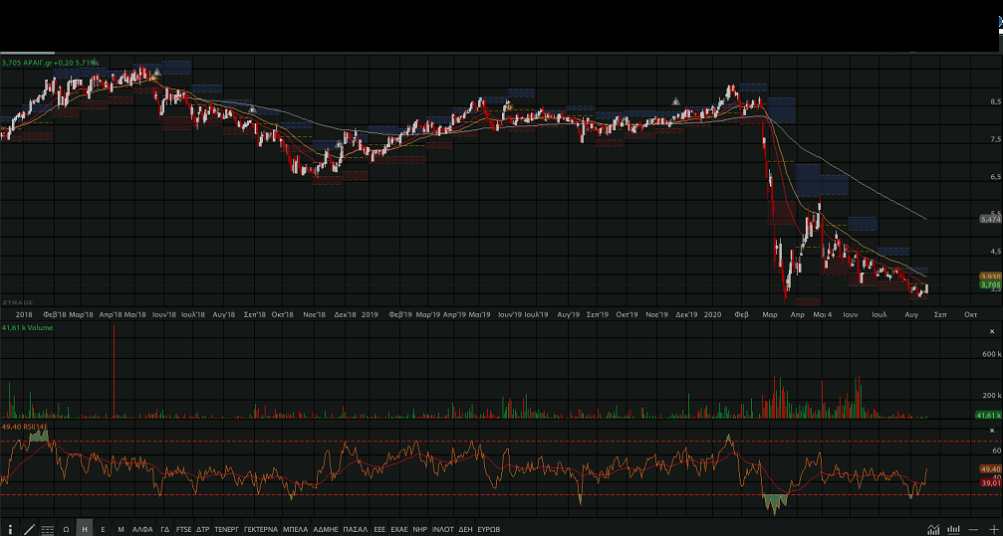Viewport: 1003px width, 536px height.
Task: Click the 41,61 k Volume label
Action: pyautogui.click(x=27, y=327)
